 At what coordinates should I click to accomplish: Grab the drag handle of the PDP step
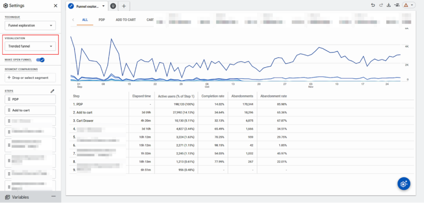tap(9, 99)
